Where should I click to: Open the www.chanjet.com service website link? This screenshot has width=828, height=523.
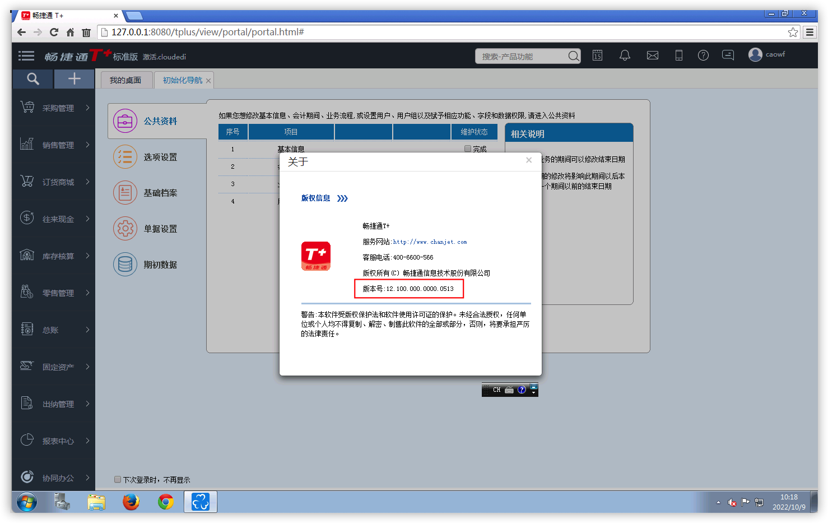click(430, 242)
